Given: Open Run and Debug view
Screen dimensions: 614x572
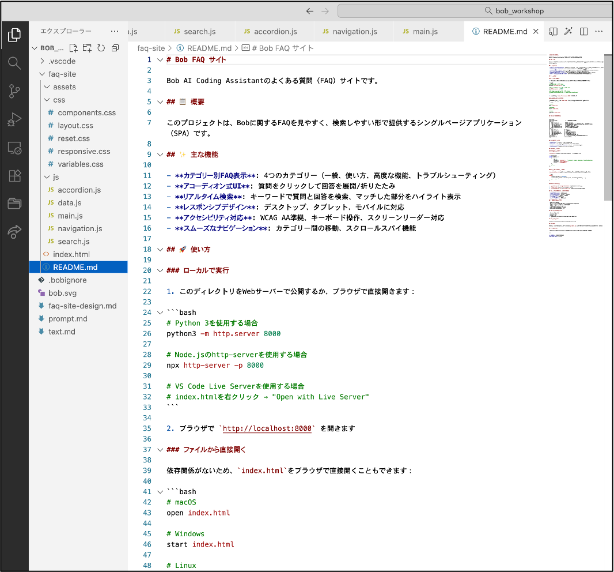Looking at the screenshot, I should [x=14, y=119].
